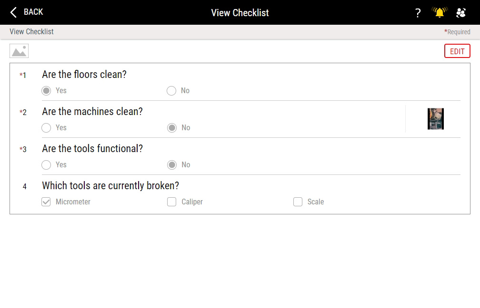
Task: Select No for 'Are the floors clean?'
Action: pos(171,90)
